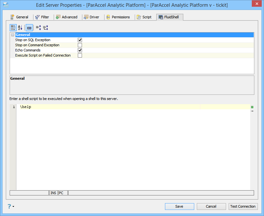Click the editor split marker below green square
Image resolution: width=264 pixels, height=216 pixels.
pos(252,111)
